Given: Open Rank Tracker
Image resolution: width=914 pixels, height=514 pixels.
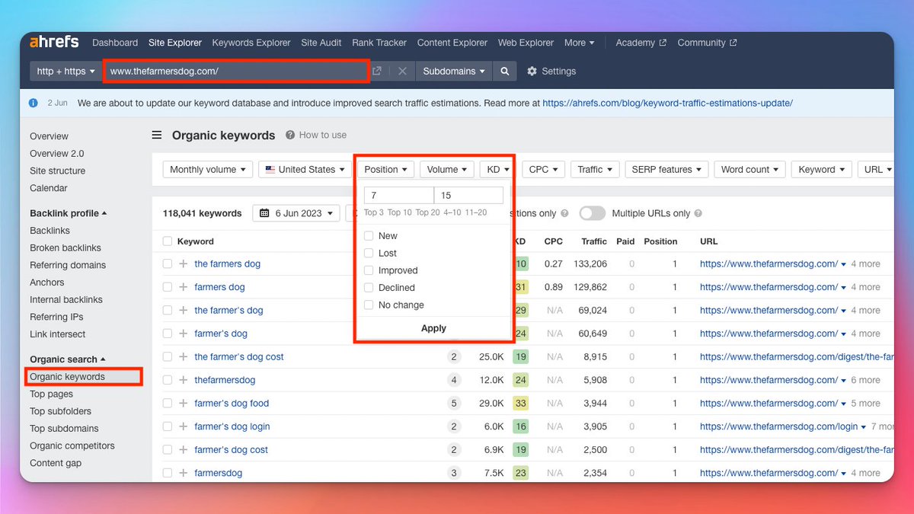Looking at the screenshot, I should click(379, 43).
